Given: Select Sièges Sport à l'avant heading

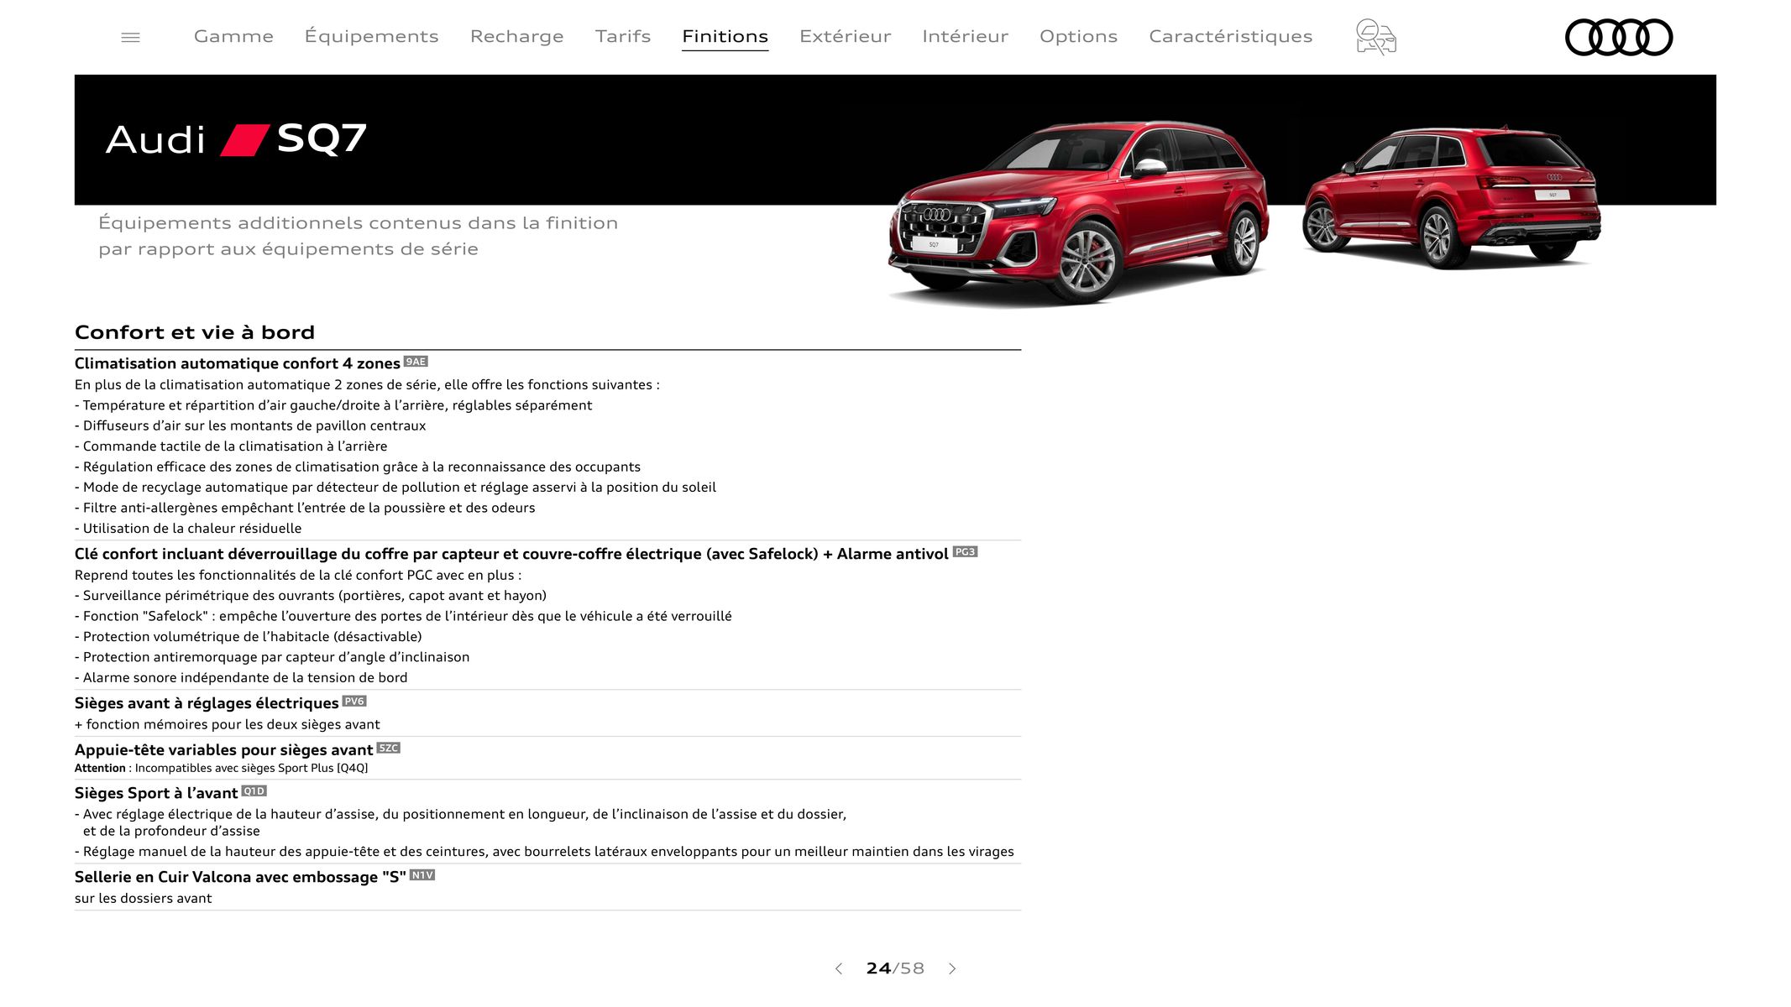Looking at the screenshot, I should click(156, 793).
